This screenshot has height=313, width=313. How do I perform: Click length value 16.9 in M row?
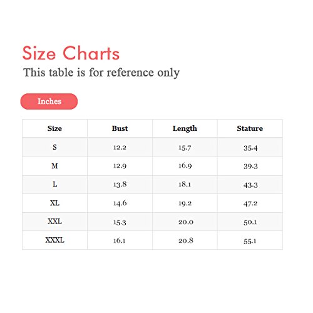tap(185, 166)
